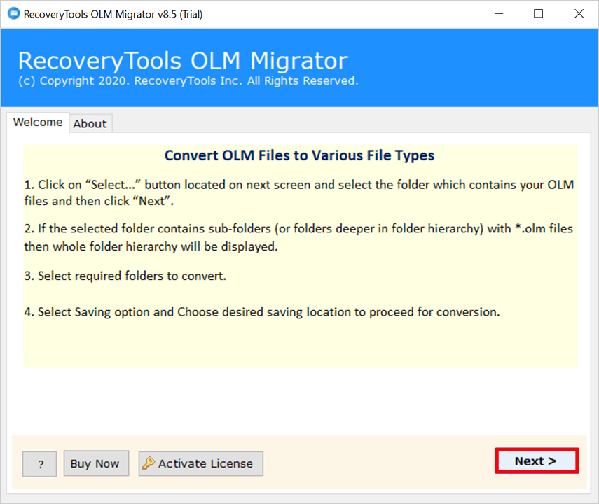Click step 3 Select required folders text
The width and height of the screenshot is (599, 504).
click(125, 276)
